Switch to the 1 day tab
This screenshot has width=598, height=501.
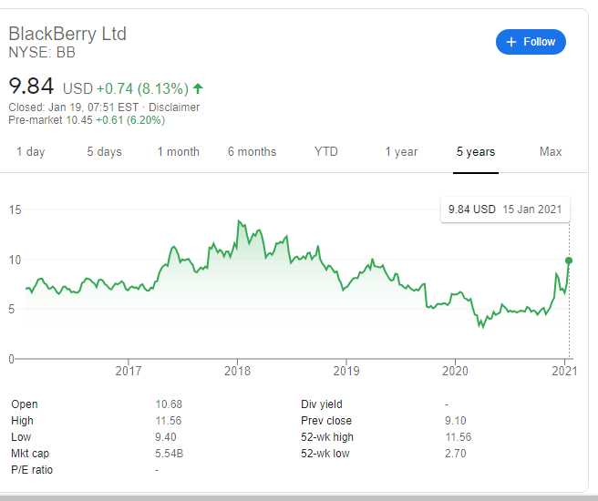[31, 152]
